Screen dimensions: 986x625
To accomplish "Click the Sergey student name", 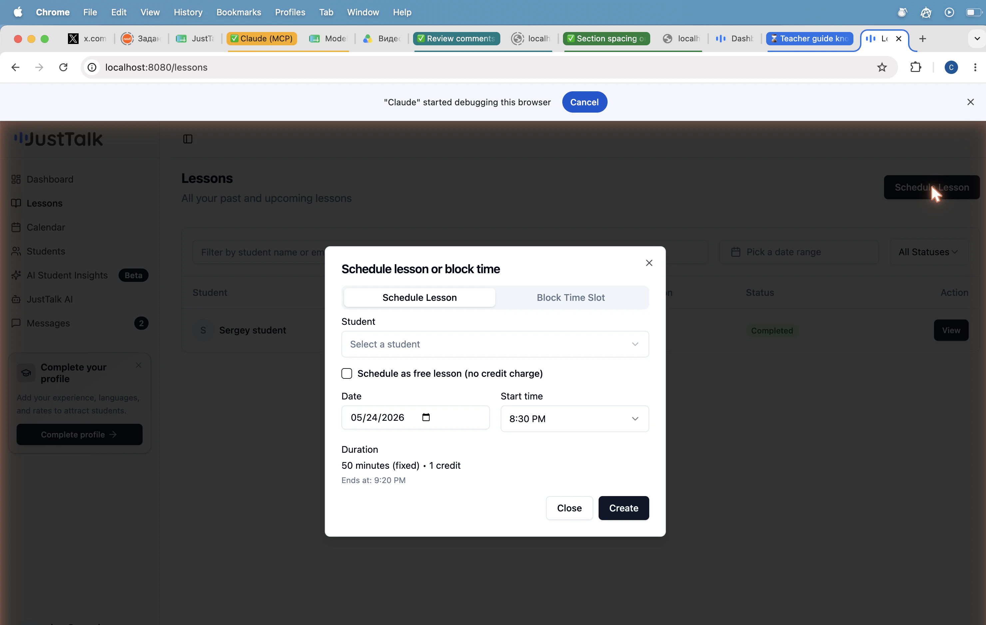I will pyautogui.click(x=252, y=330).
